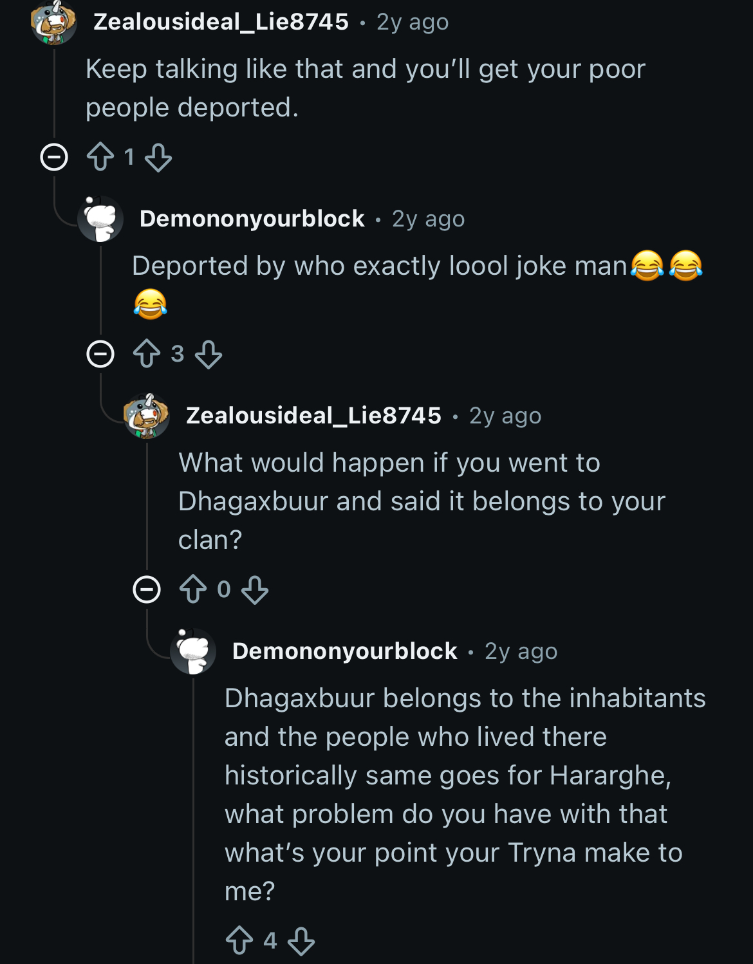
Task: Collapse the "poor people deported" comment thread
Action: coord(54,157)
